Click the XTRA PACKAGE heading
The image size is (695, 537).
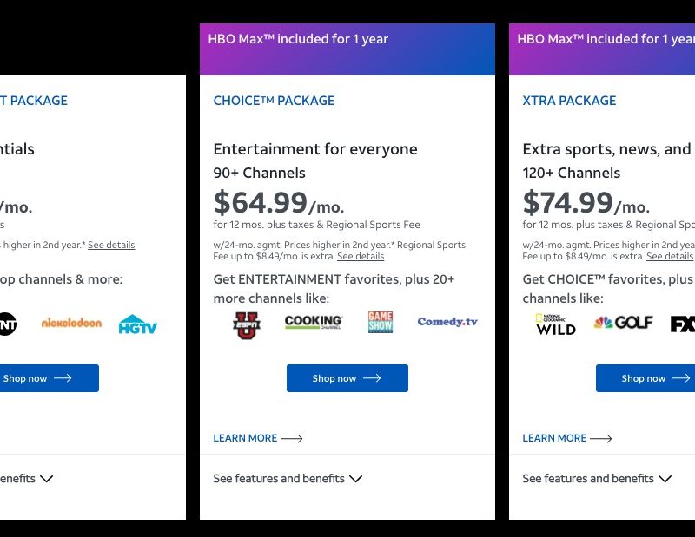pos(569,101)
